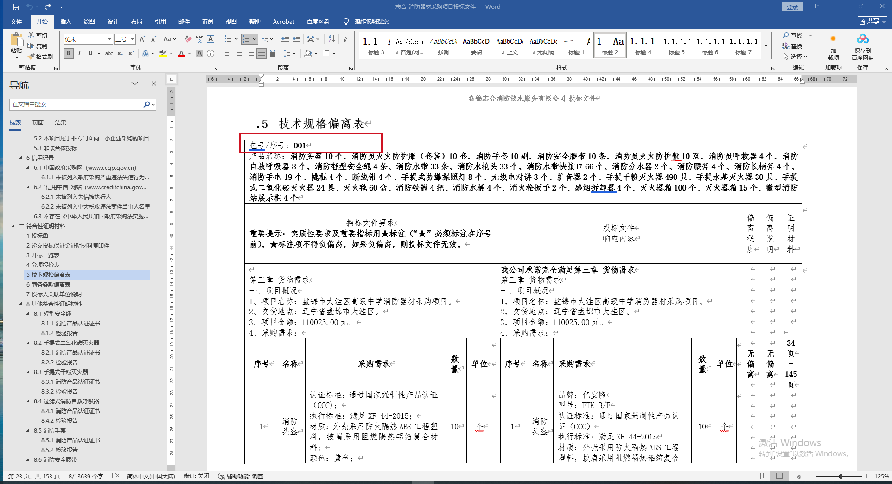
Task: Adjust the zoom slider in status bar
Action: click(x=840, y=476)
